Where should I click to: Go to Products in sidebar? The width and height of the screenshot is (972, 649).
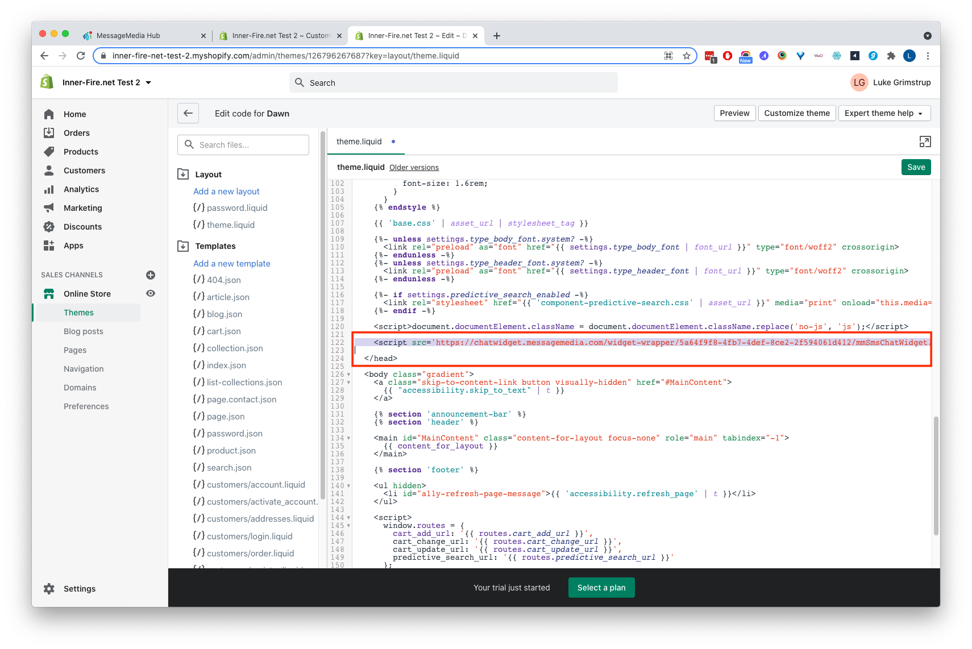coord(81,152)
